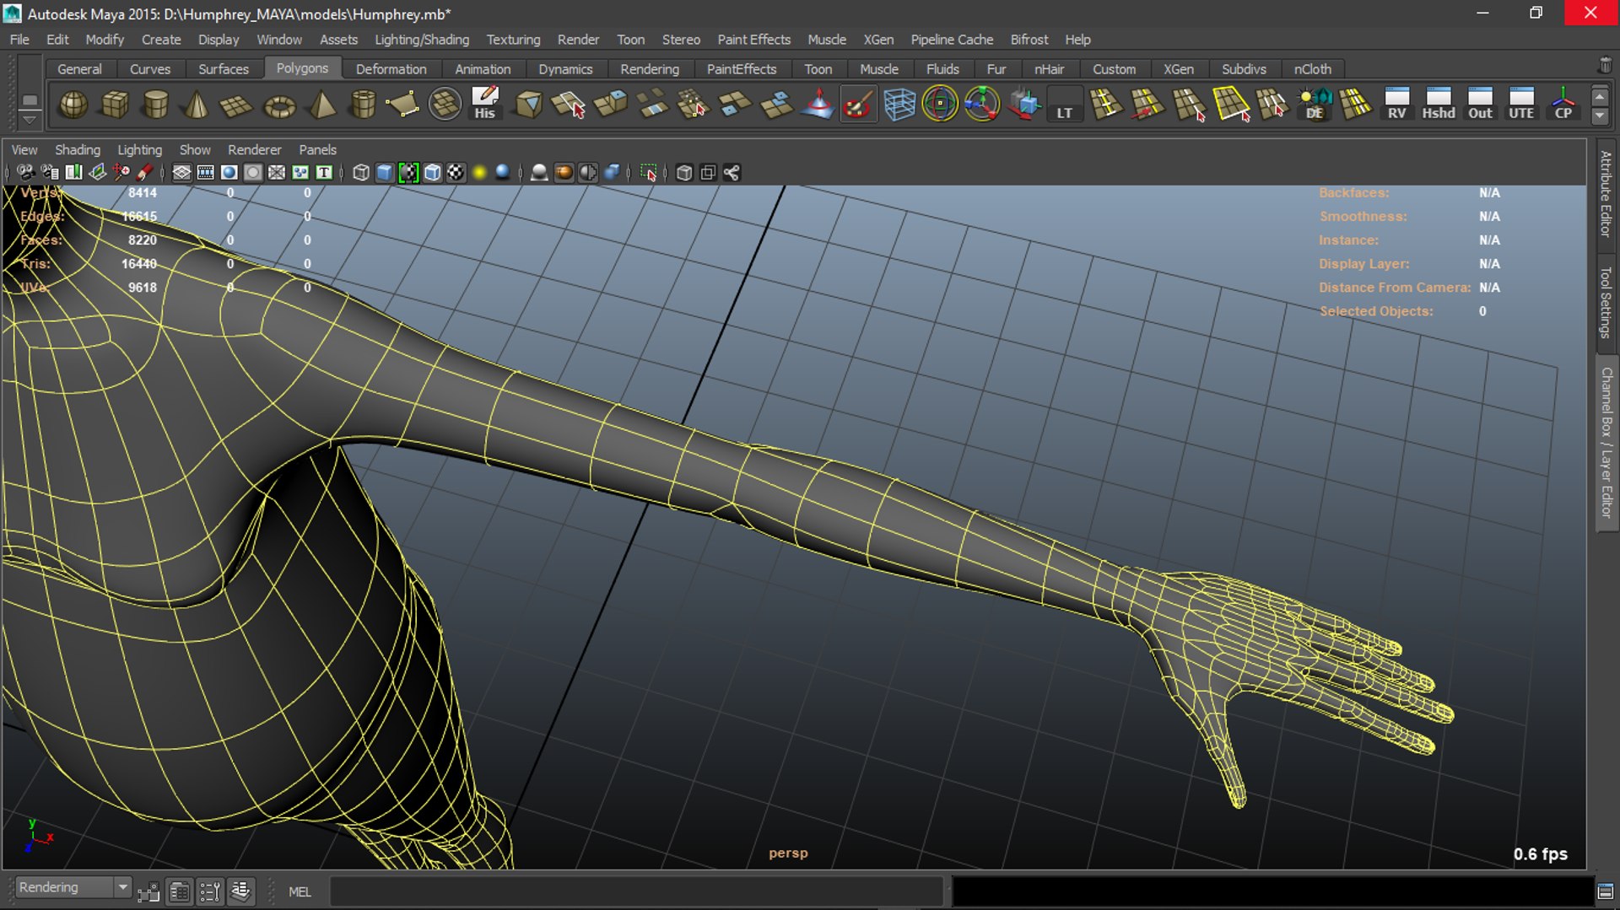Toggle smooth shade all in viewport
This screenshot has height=910, width=1620.
pyautogui.click(x=385, y=173)
